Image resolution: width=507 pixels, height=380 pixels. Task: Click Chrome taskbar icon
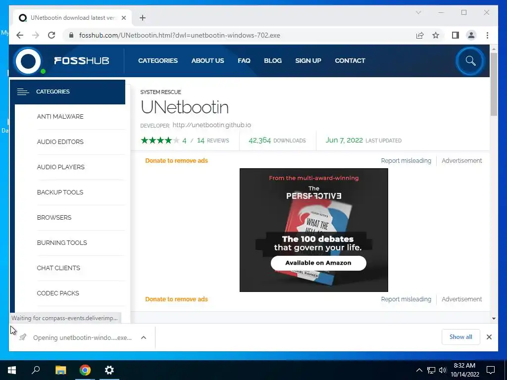pos(85,370)
